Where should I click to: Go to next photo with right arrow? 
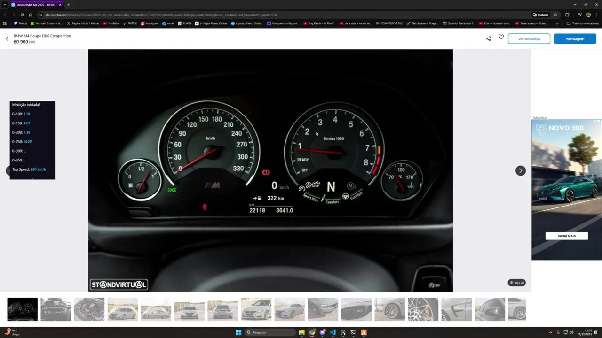(x=520, y=170)
